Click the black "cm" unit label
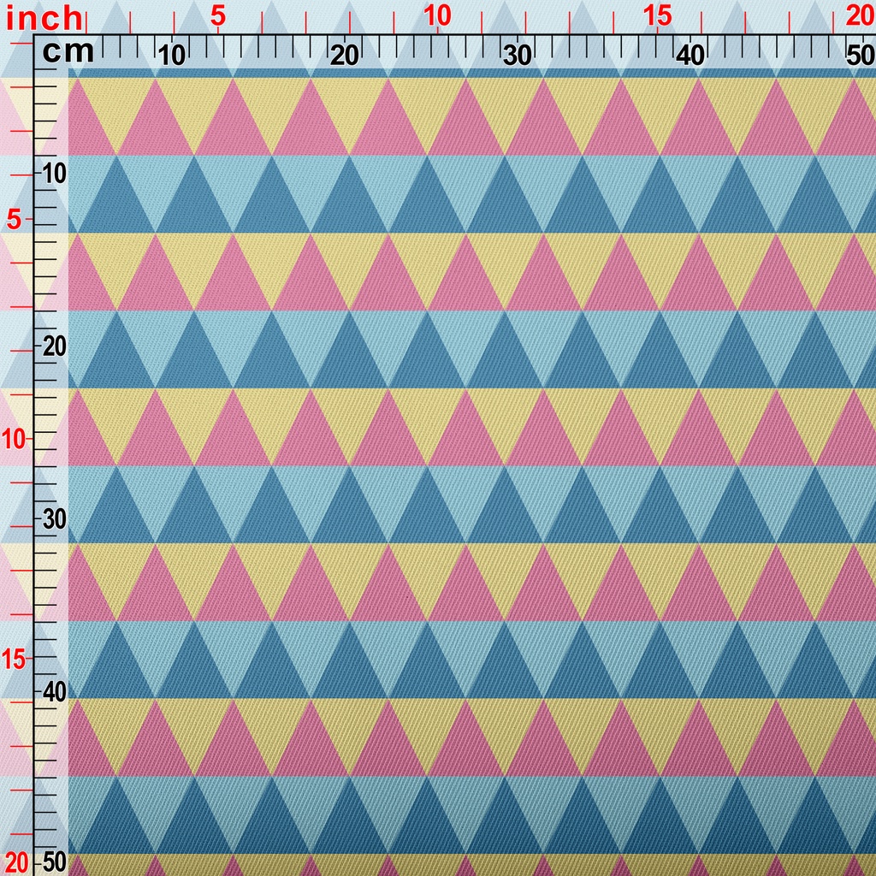Viewport: 876px width, 876px height. [68, 52]
